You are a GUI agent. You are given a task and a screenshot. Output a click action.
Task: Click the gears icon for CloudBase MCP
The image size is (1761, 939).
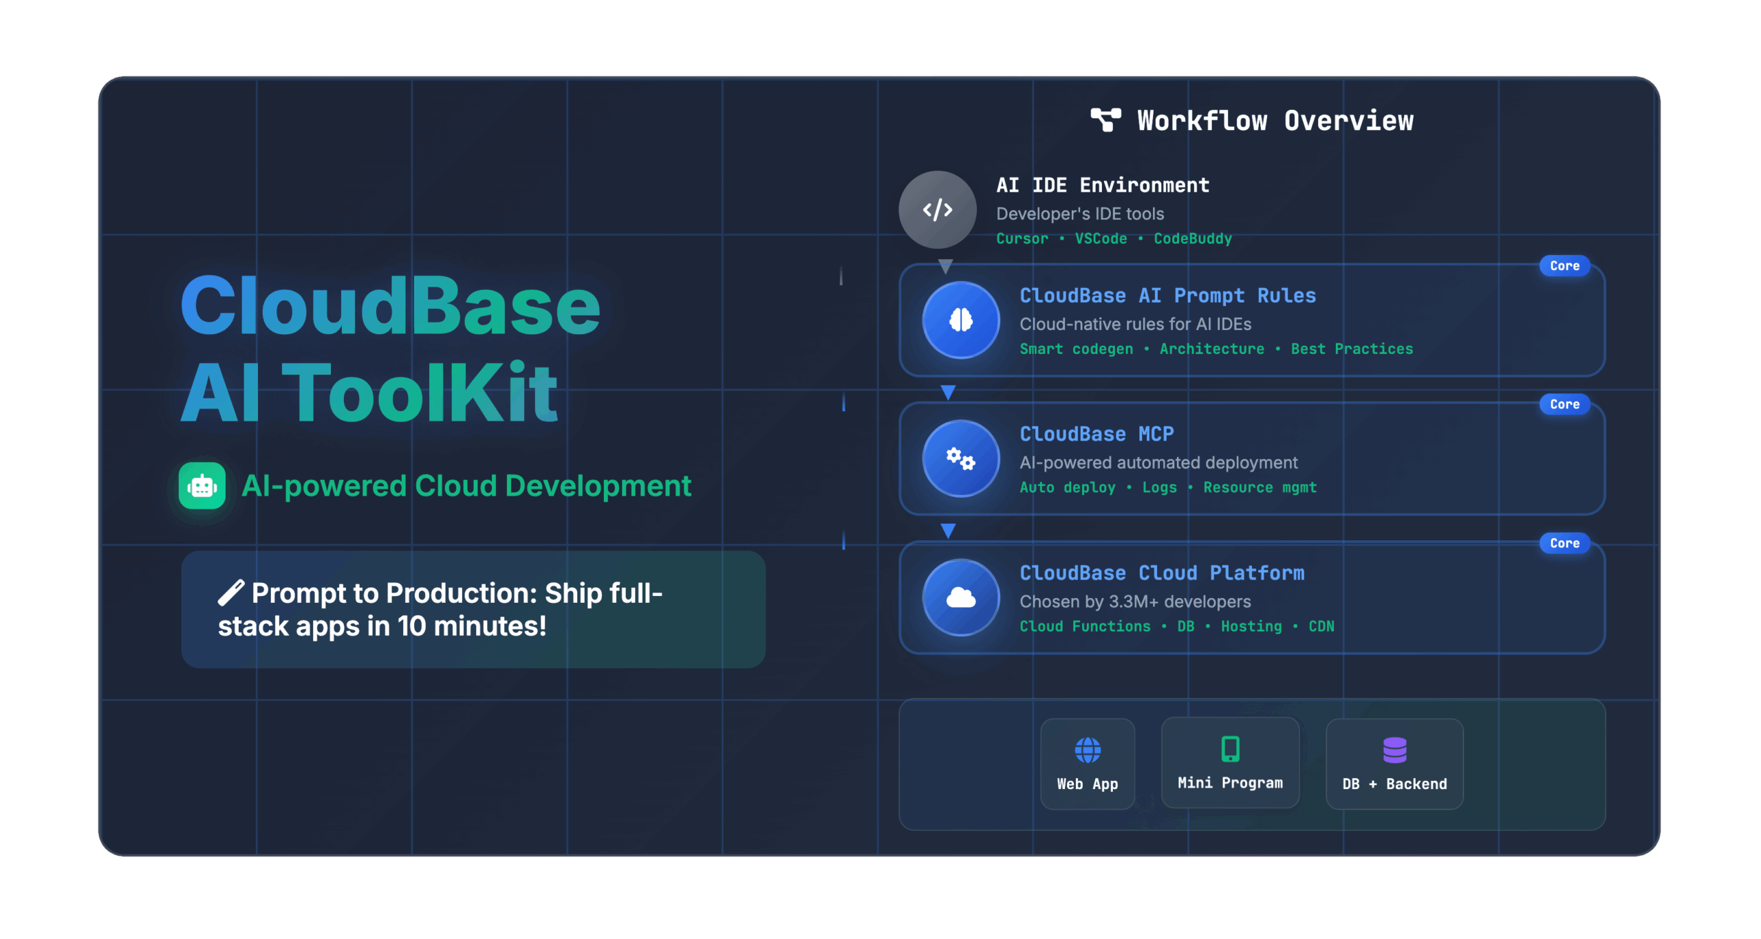point(960,459)
